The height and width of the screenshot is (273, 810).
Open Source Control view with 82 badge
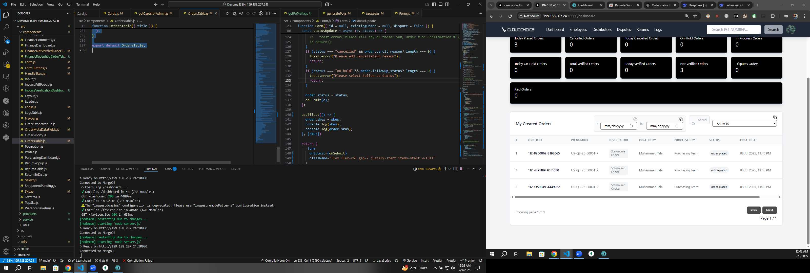tap(6, 40)
